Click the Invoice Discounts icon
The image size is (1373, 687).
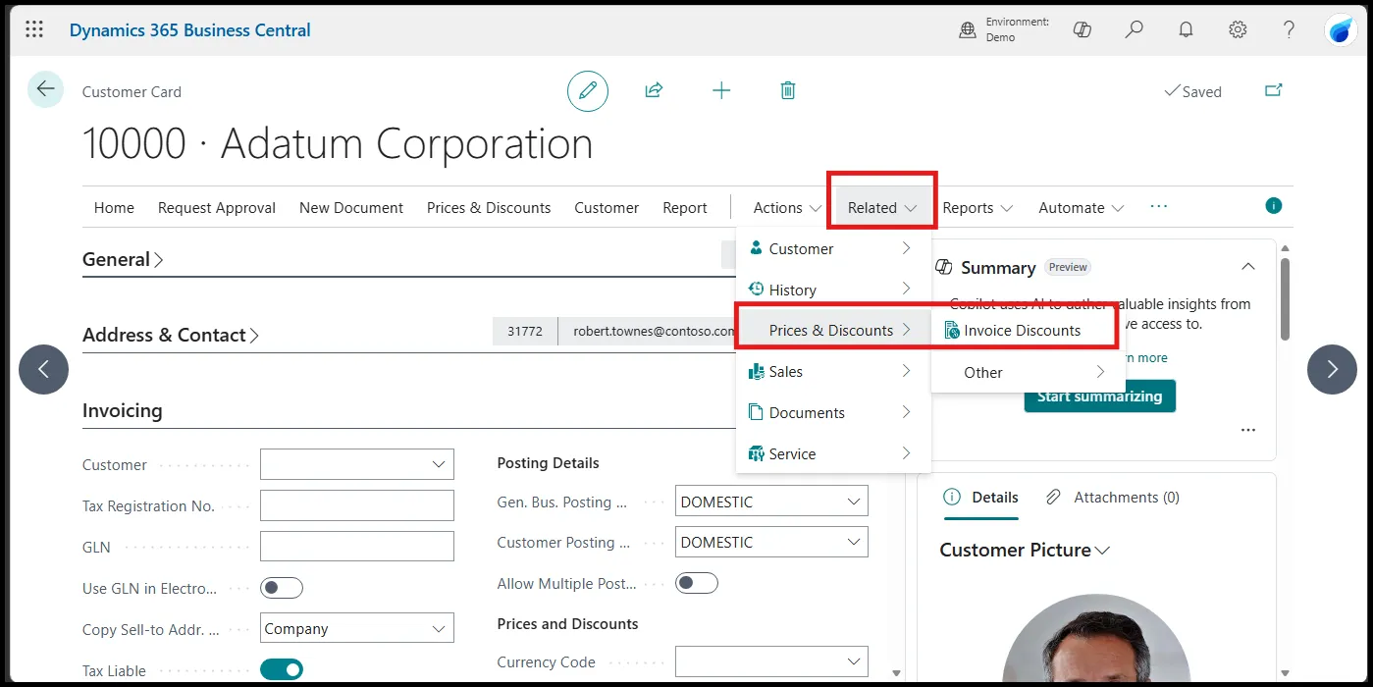click(951, 331)
